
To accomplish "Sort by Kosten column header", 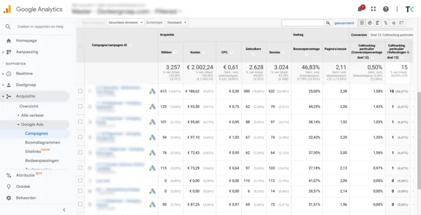I will (x=195, y=52).
